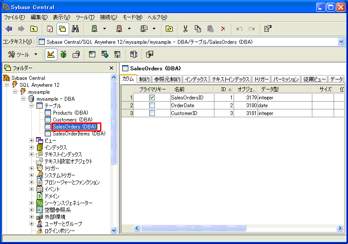Open the context path dropdown
The image size is (348, 244).
(341, 42)
